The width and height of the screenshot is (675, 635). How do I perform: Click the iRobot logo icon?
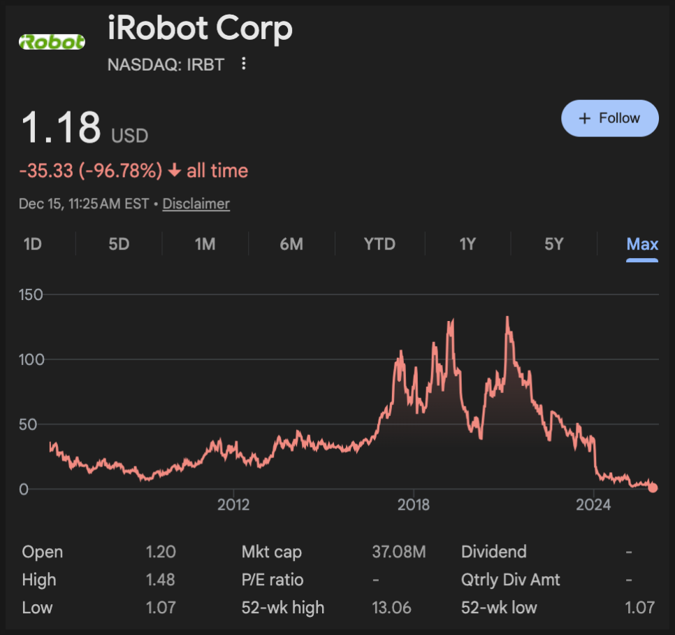pyautogui.click(x=52, y=42)
